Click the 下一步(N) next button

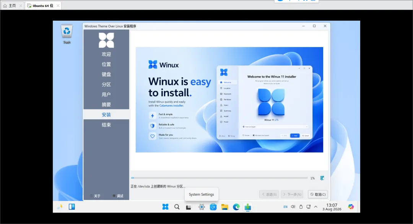292,194
